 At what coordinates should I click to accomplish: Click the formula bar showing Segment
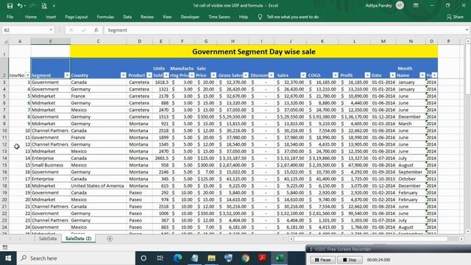click(284, 30)
